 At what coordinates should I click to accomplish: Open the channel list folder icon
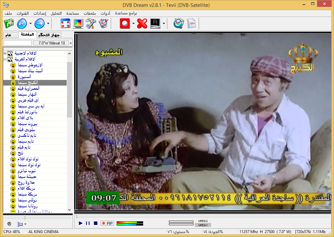(9, 24)
